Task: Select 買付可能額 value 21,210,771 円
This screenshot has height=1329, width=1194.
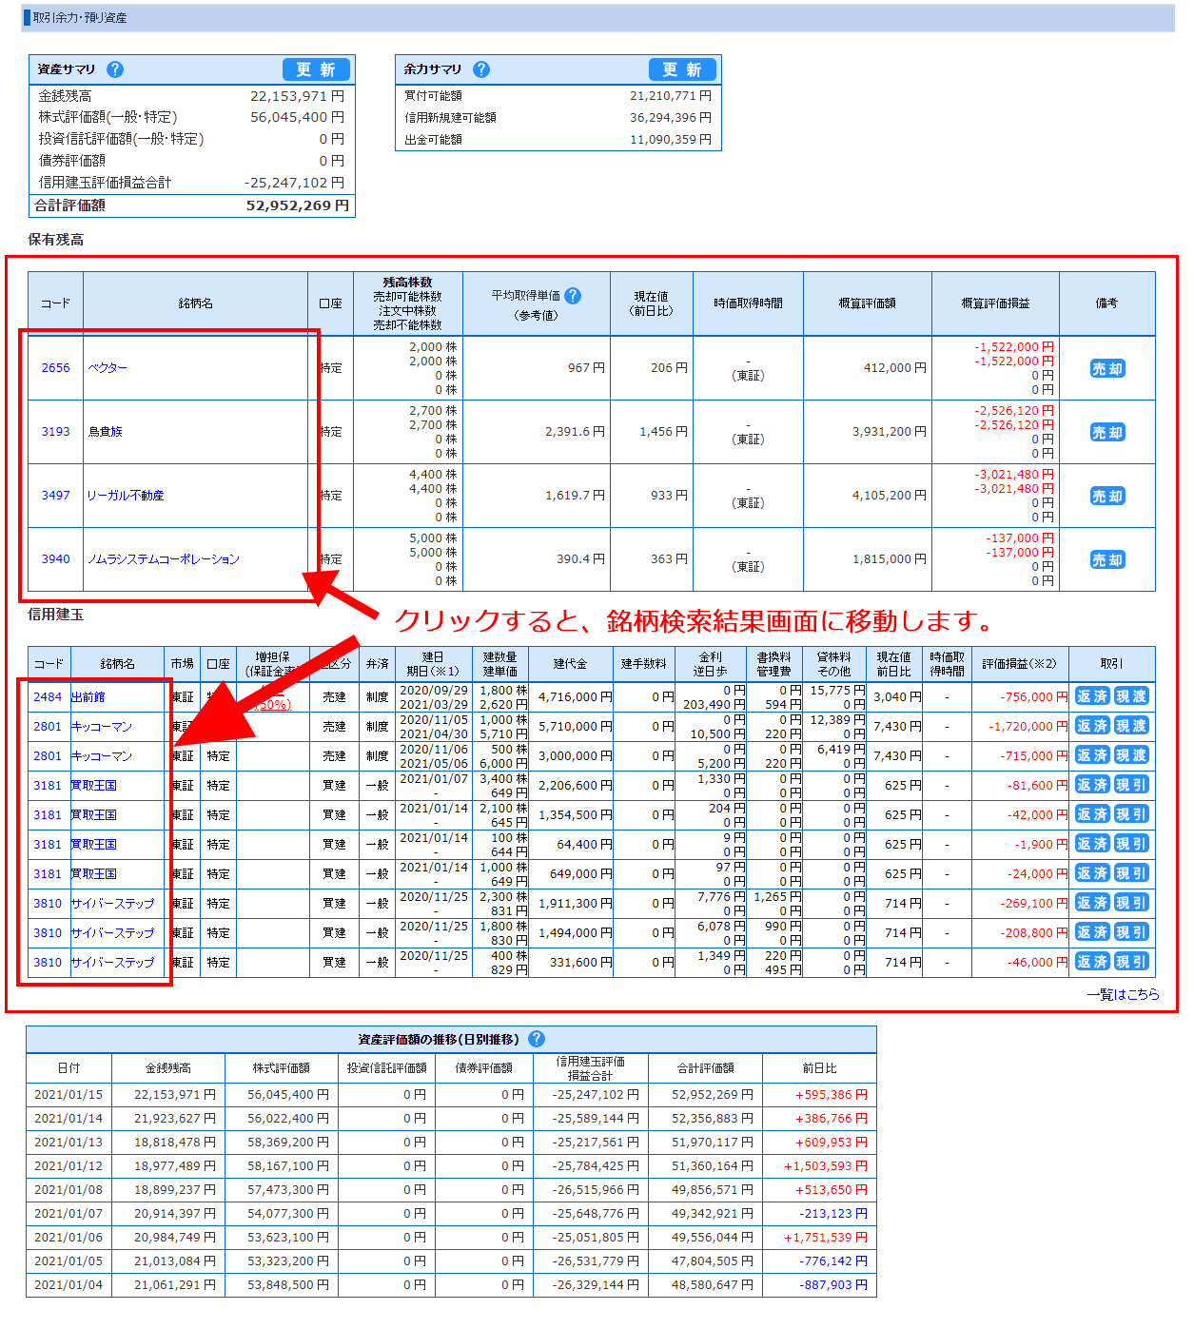Action: pos(671,96)
